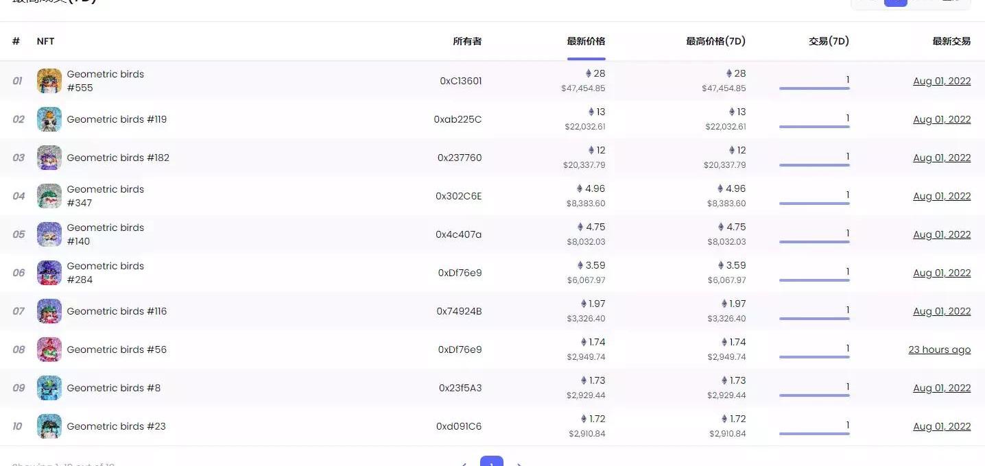This screenshot has width=985, height=466.
Task: Open the '23 hours ago' transaction link
Action: click(x=939, y=349)
